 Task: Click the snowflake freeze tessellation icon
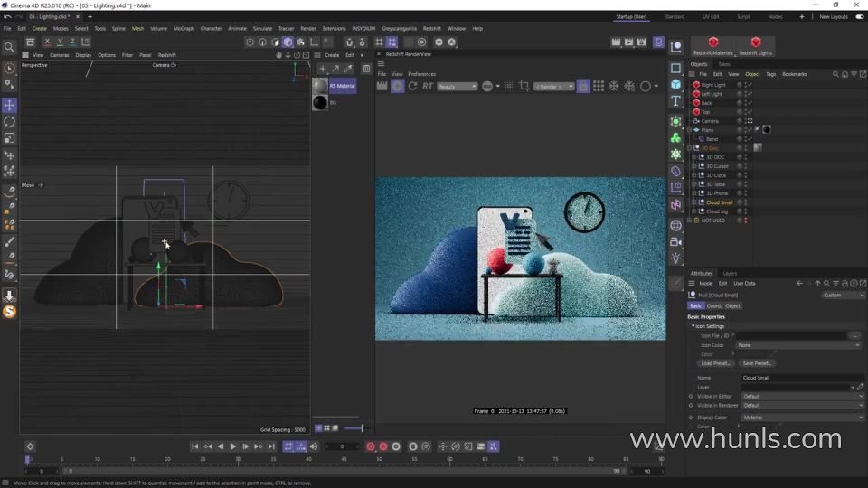pos(614,87)
